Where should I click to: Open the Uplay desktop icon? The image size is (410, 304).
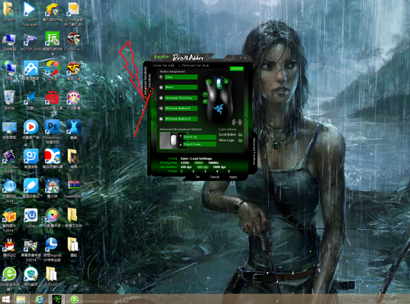tap(30, 217)
